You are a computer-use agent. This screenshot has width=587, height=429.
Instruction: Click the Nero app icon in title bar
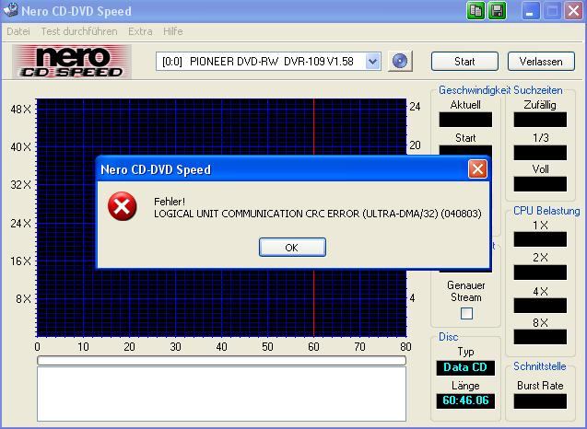coord(10,10)
